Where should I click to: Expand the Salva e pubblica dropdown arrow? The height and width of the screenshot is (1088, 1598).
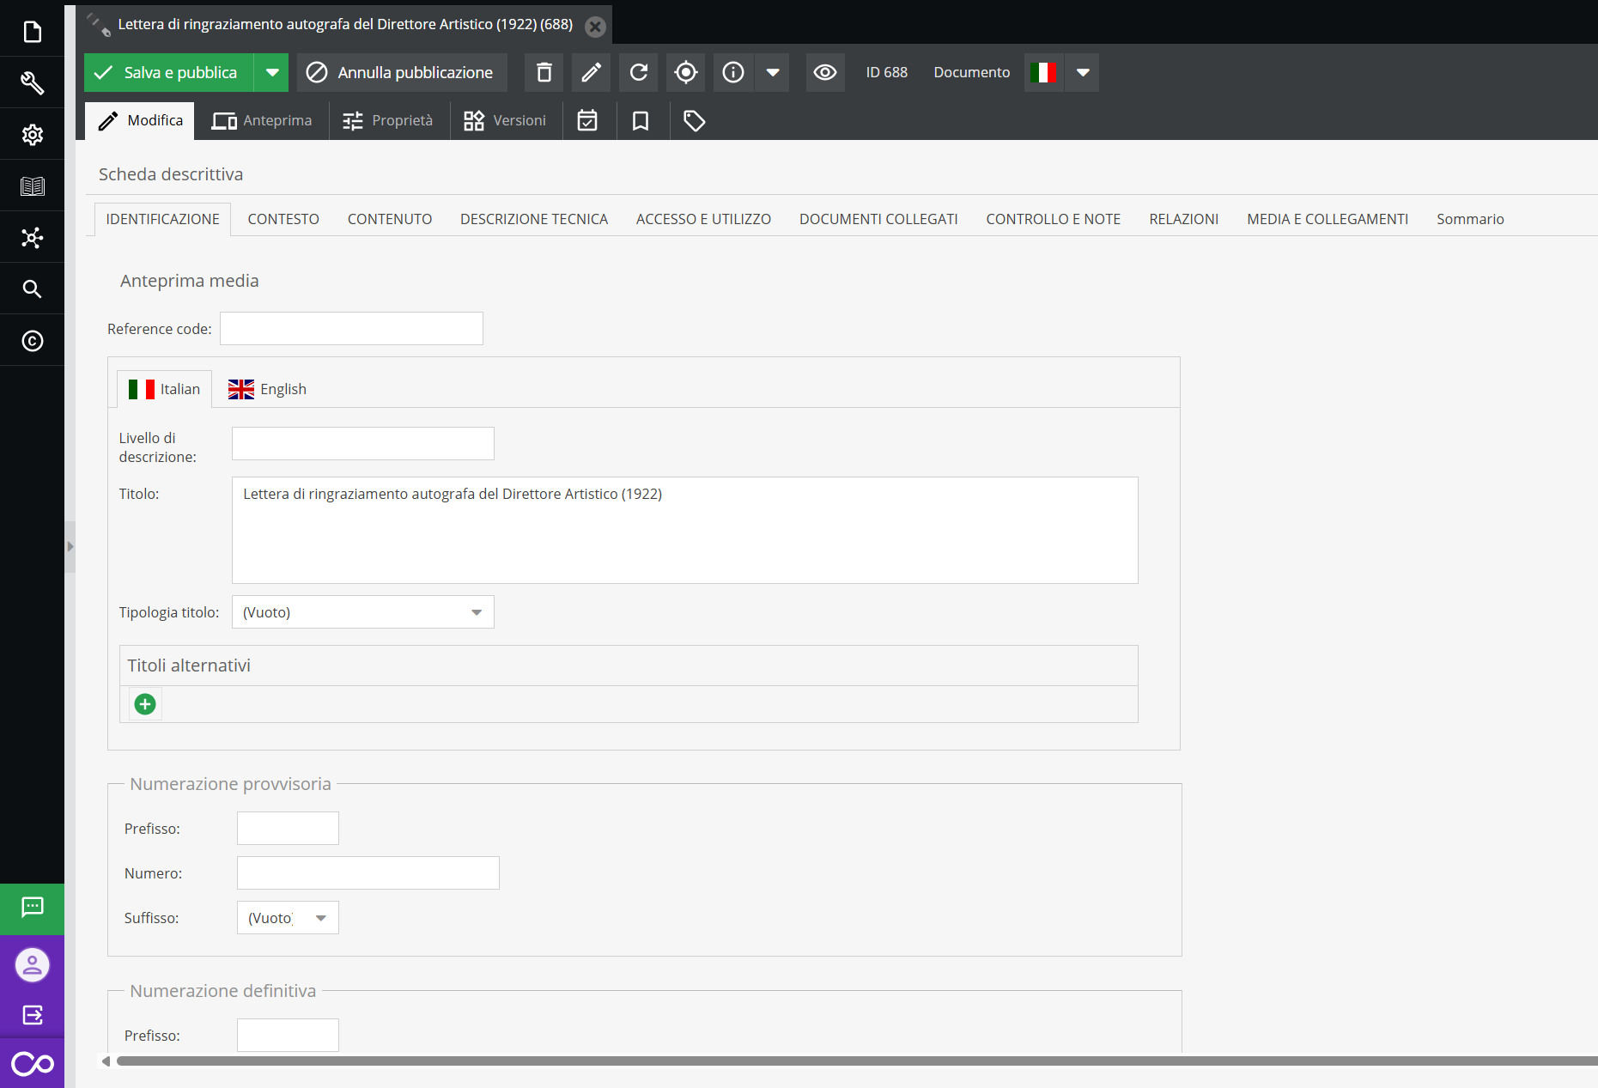(272, 73)
